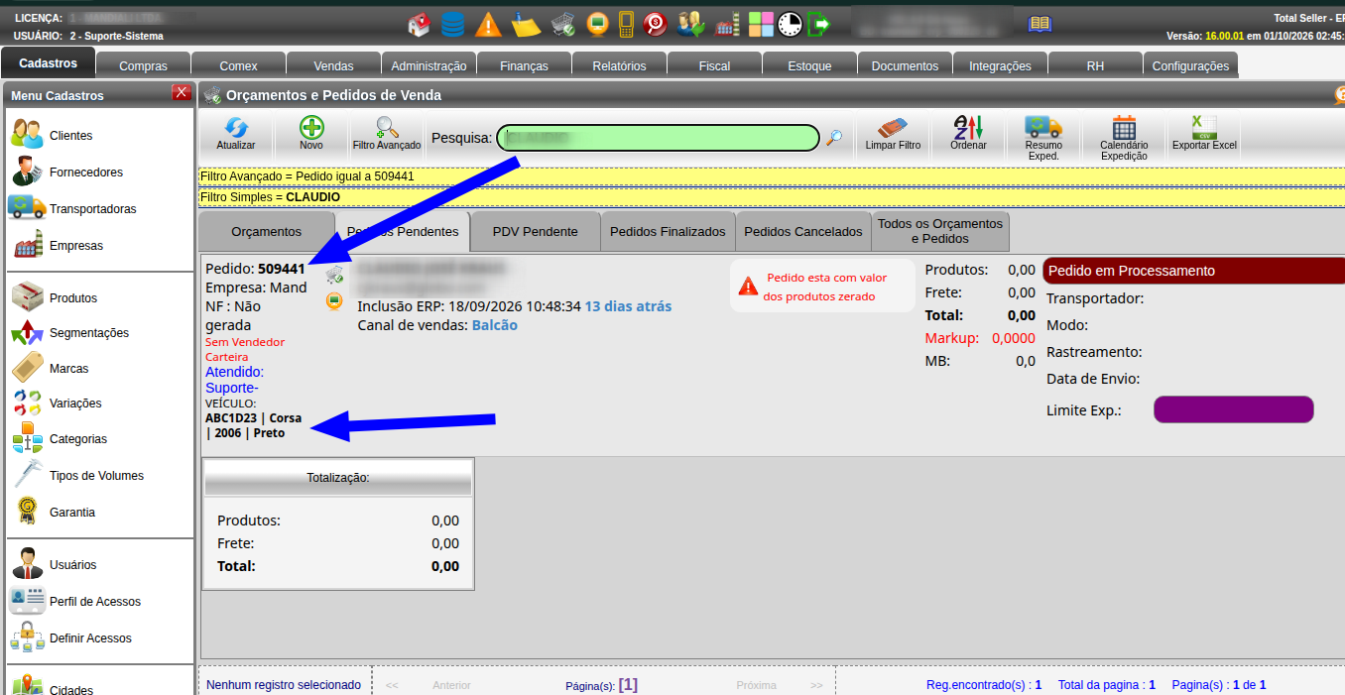Open the yellow pinned note icon
1345x695 pixels.
click(526, 24)
